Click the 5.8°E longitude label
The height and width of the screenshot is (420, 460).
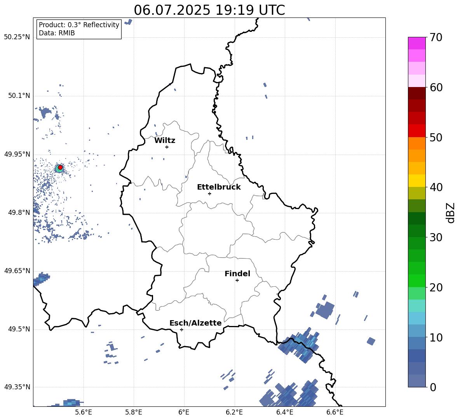134,412
